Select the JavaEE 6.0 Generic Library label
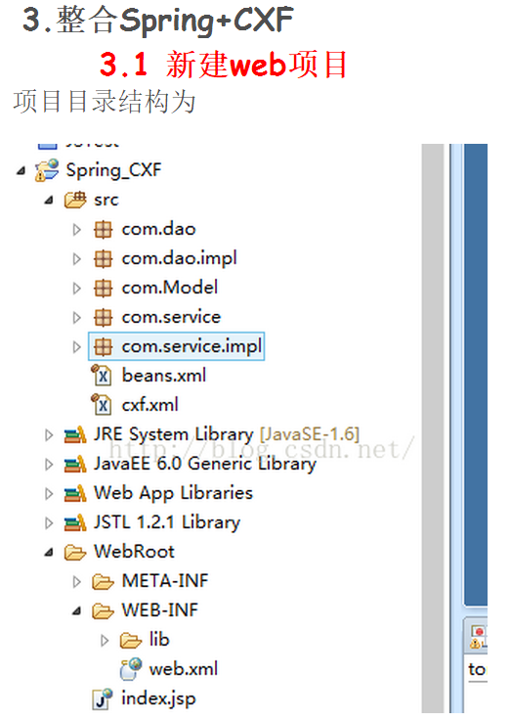The width and height of the screenshot is (511, 721). click(205, 464)
